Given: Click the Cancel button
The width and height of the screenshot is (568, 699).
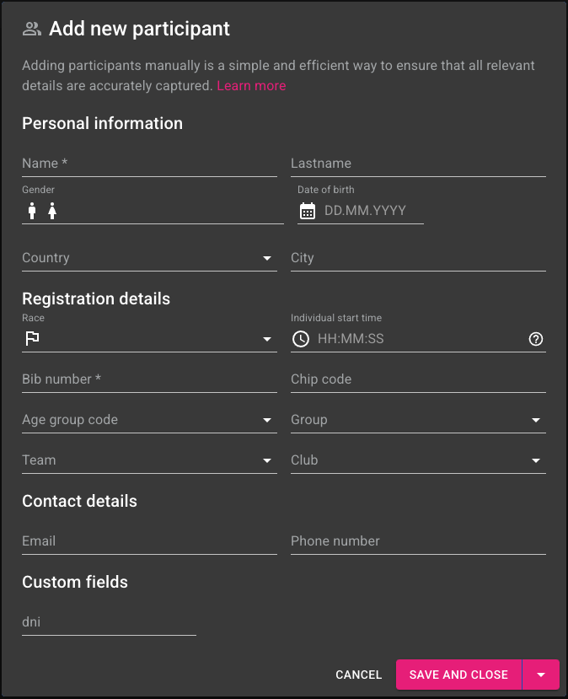Looking at the screenshot, I should coord(359,675).
